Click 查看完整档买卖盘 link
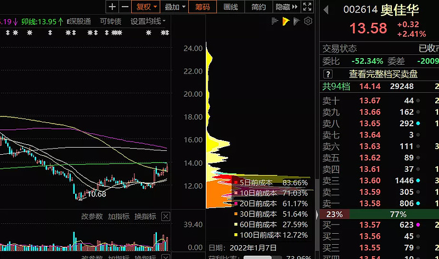The height and width of the screenshot is (259, 439). tap(383, 74)
